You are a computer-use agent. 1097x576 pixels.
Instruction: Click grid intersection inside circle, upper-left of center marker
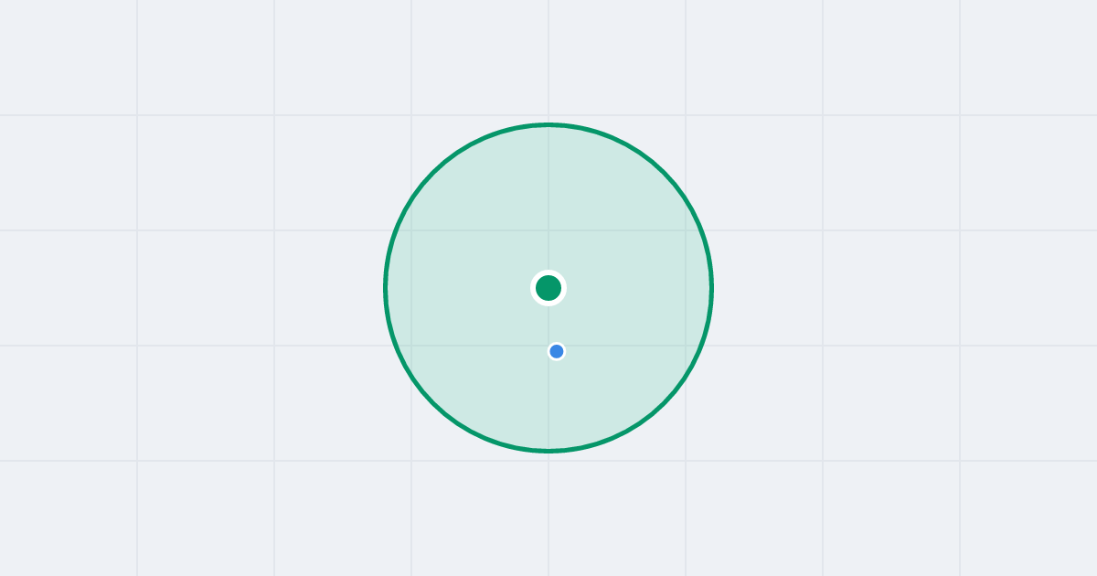click(411, 230)
